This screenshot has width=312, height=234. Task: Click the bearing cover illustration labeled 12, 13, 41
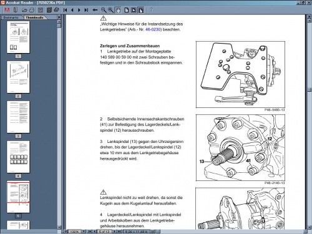(x=240, y=148)
